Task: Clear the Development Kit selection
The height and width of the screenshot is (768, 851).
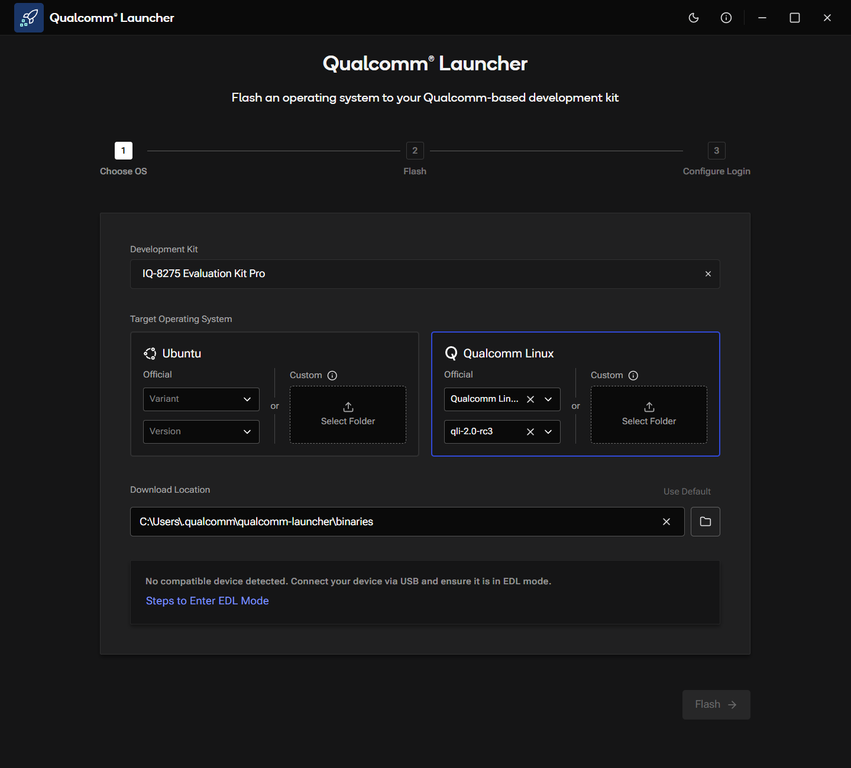Action: point(708,274)
